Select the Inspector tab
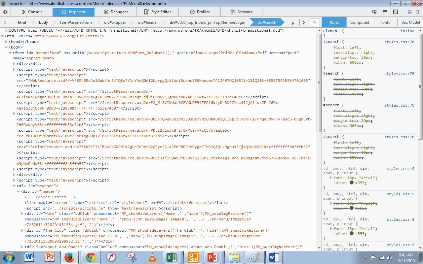 click(x=73, y=12)
